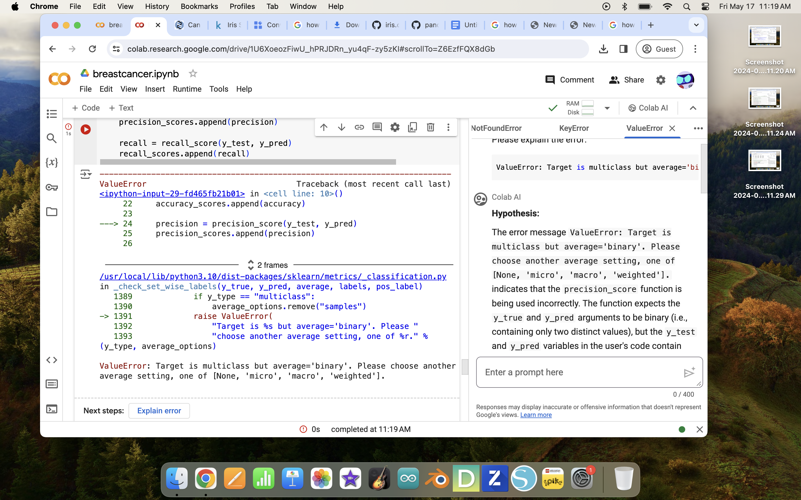Click the Explain error button
The image size is (801, 500).
click(159, 411)
